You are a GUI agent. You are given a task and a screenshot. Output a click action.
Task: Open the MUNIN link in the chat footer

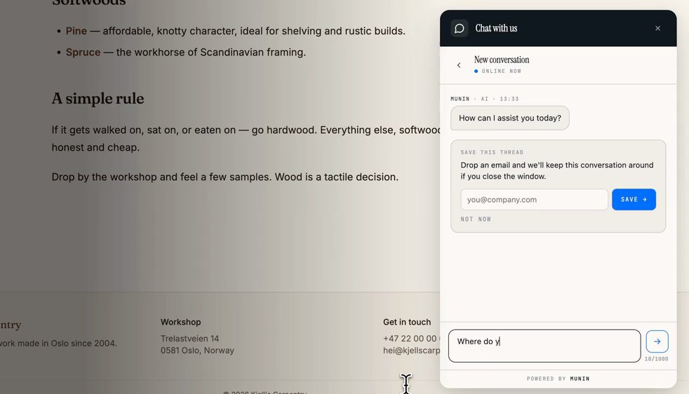580,379
